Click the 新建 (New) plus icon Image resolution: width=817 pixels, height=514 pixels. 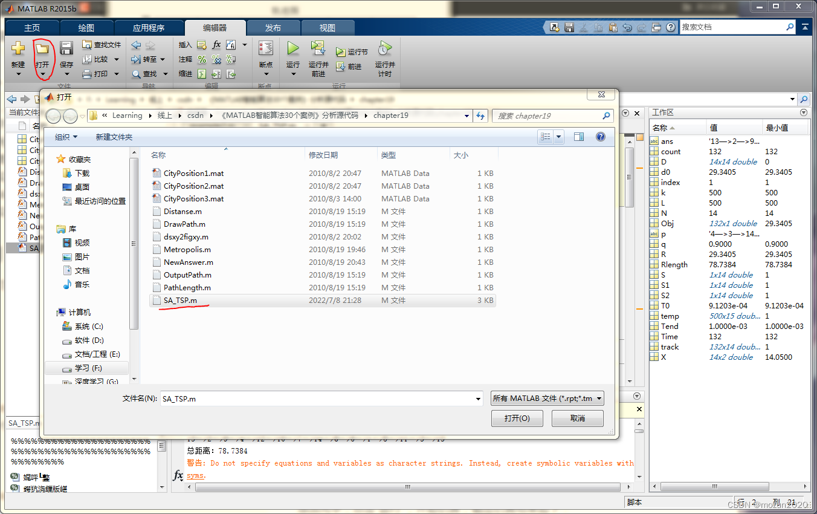tap(18, 48)
